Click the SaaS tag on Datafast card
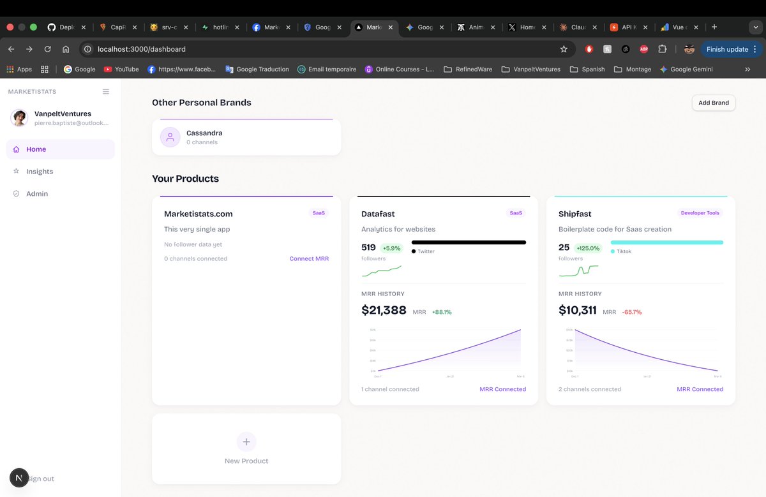This screenshot has height=497, width=766. pos(516,213)
